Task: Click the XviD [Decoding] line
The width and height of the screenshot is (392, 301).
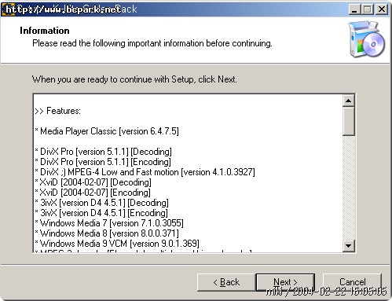Action: click(93, 182)
